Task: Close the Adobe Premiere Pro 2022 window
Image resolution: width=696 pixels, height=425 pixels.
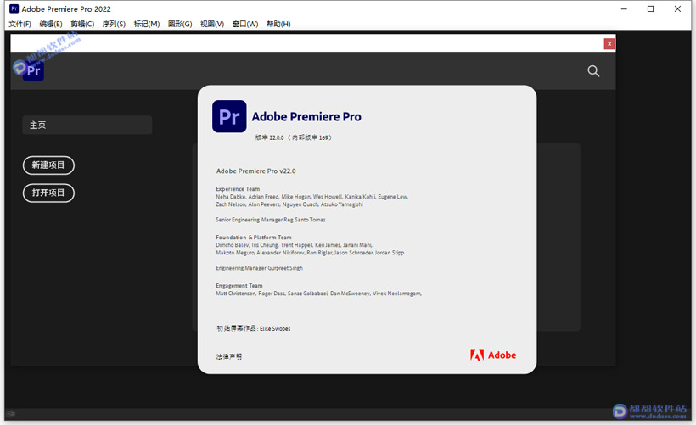Action: (x=678, y=8)
